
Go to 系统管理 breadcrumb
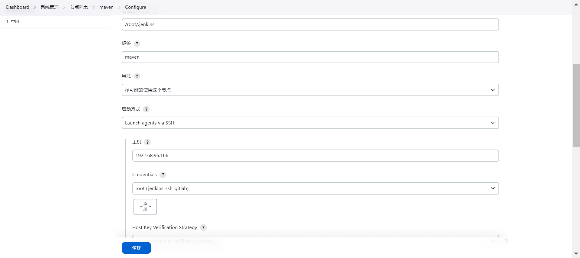pyautogui.click(x=50, y=7)
